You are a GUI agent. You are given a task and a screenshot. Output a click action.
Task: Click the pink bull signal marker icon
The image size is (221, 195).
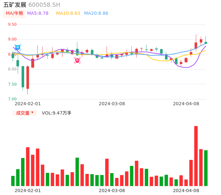tap(77, 60)
